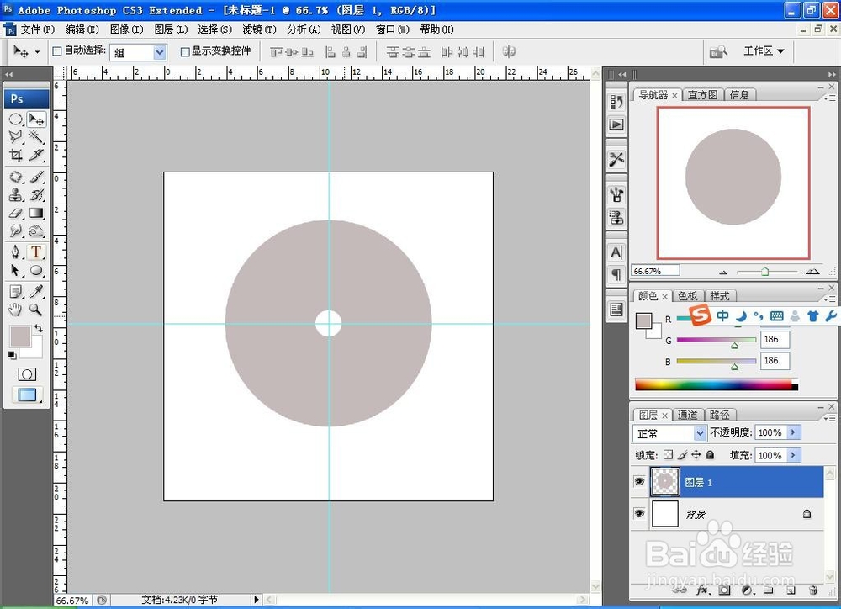This screenshot has height=609, width=841.
Task: Click the delete layer trash button
Action: point(813,590)
